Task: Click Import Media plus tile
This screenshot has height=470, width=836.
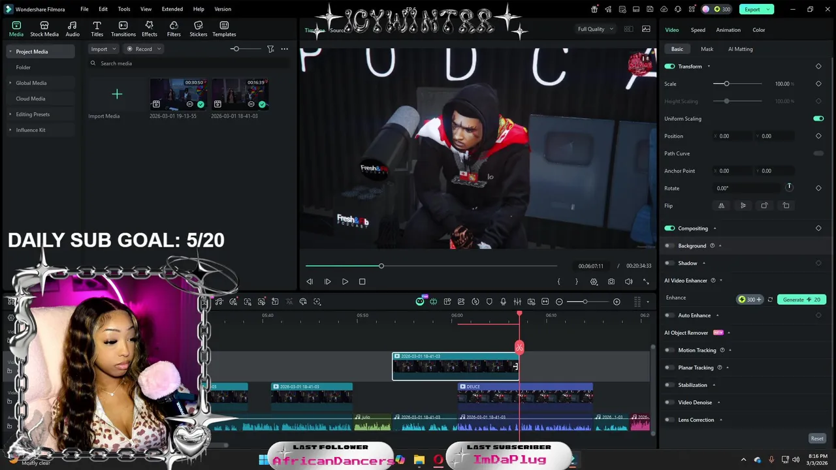Action: tap(117, 95)
